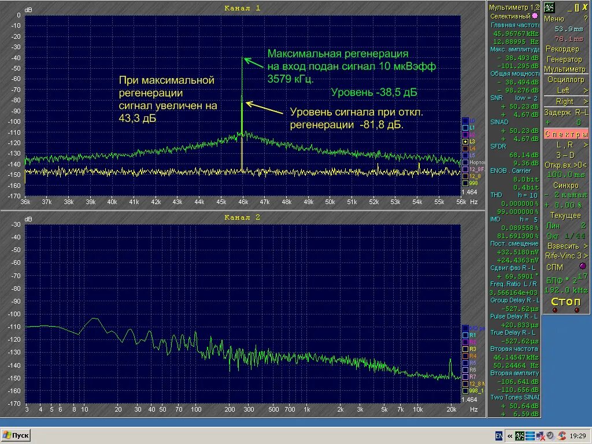Image resolution: width=592 pixels, height=444 pixels.
Task: Click the Канал 2 graph title
Action: point(242,217)
